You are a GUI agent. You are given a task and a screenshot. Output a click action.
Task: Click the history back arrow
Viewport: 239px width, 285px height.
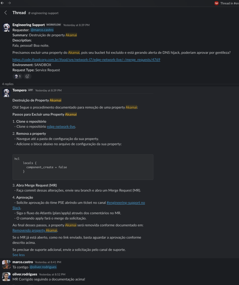click(2, 3)
